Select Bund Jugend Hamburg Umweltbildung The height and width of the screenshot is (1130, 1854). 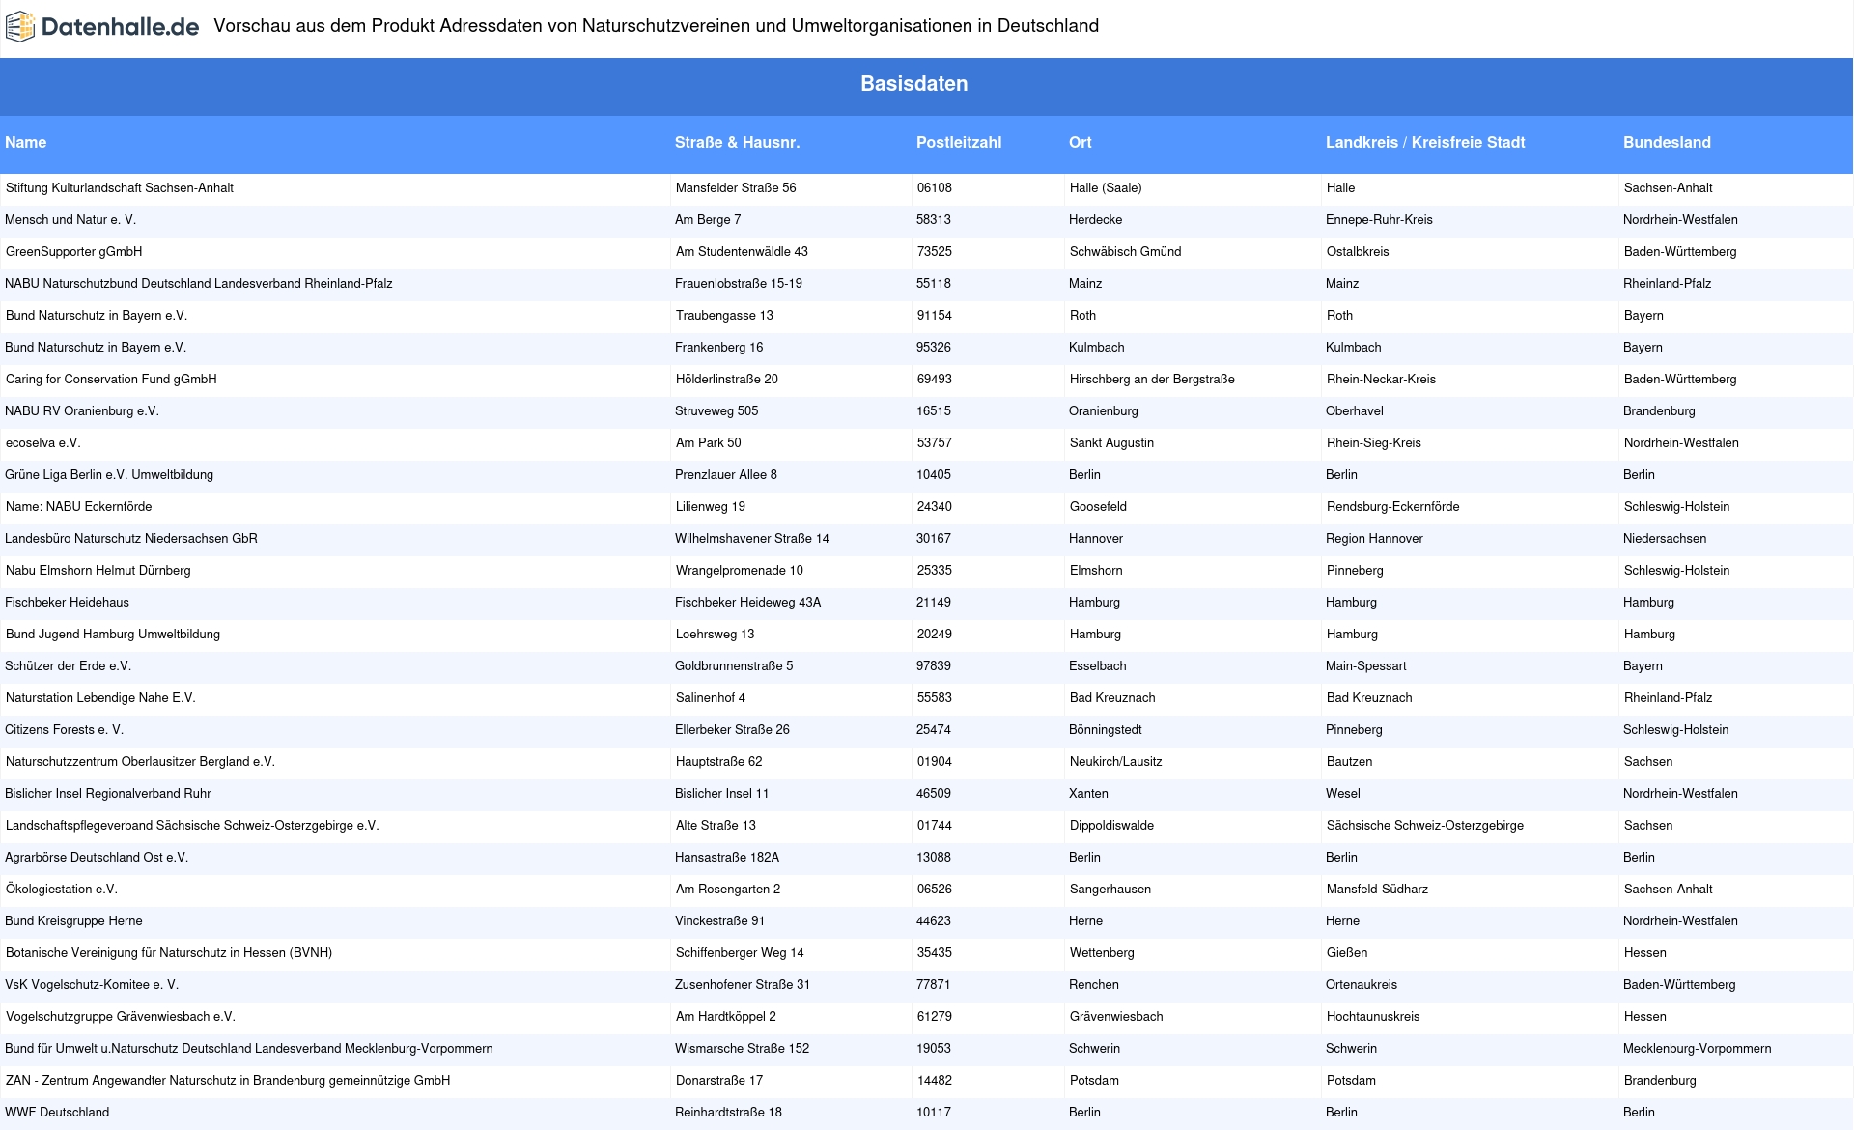[x=113, y=635]
